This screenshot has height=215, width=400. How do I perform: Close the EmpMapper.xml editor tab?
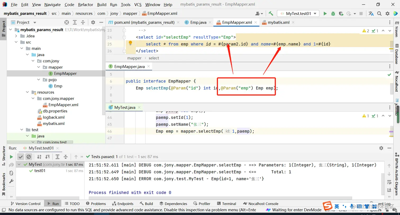click(x=256, y=23)
